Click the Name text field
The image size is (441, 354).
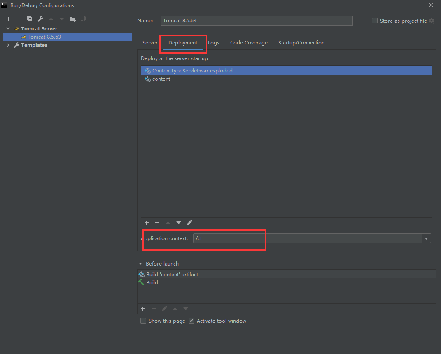tap(257, 21)
